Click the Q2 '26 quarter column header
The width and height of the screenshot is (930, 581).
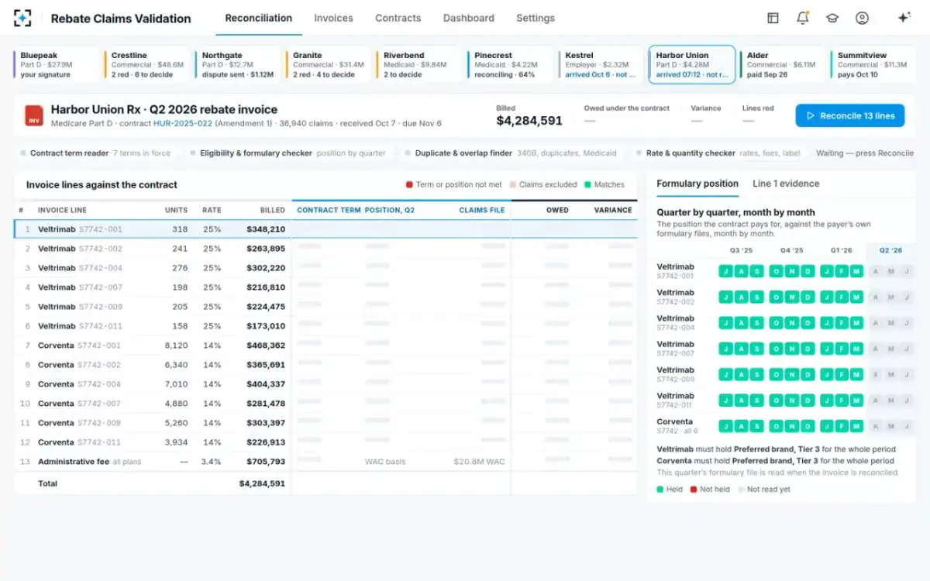(890, 250)
